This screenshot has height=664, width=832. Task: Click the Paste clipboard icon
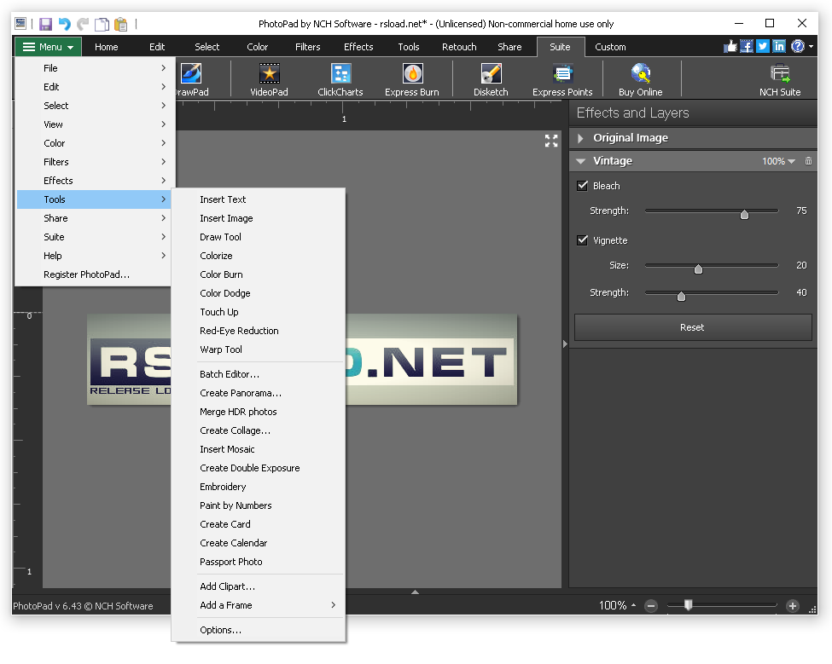[121, 24]
